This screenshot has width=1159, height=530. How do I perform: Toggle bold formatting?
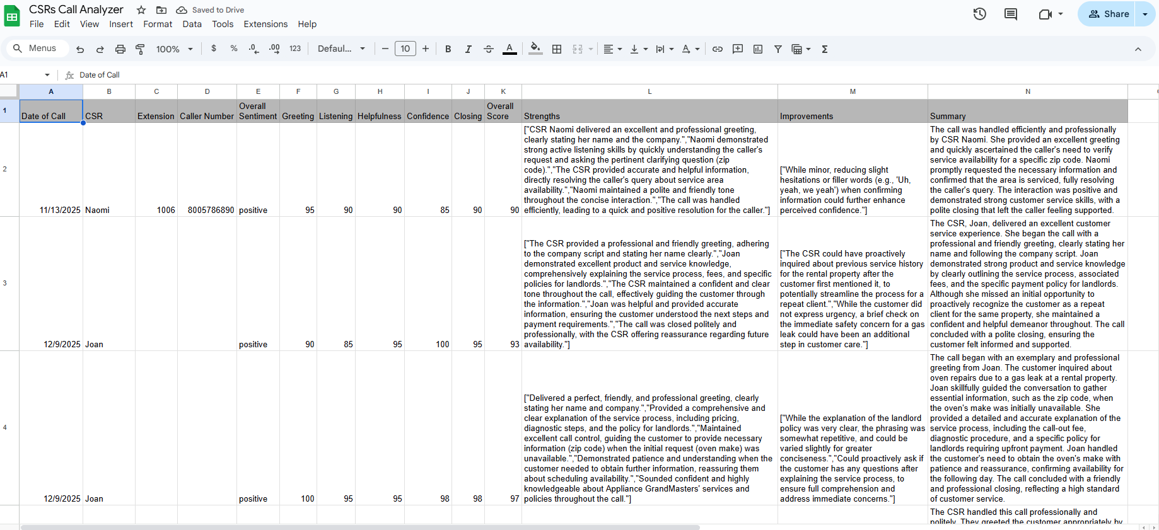point(448,49)
